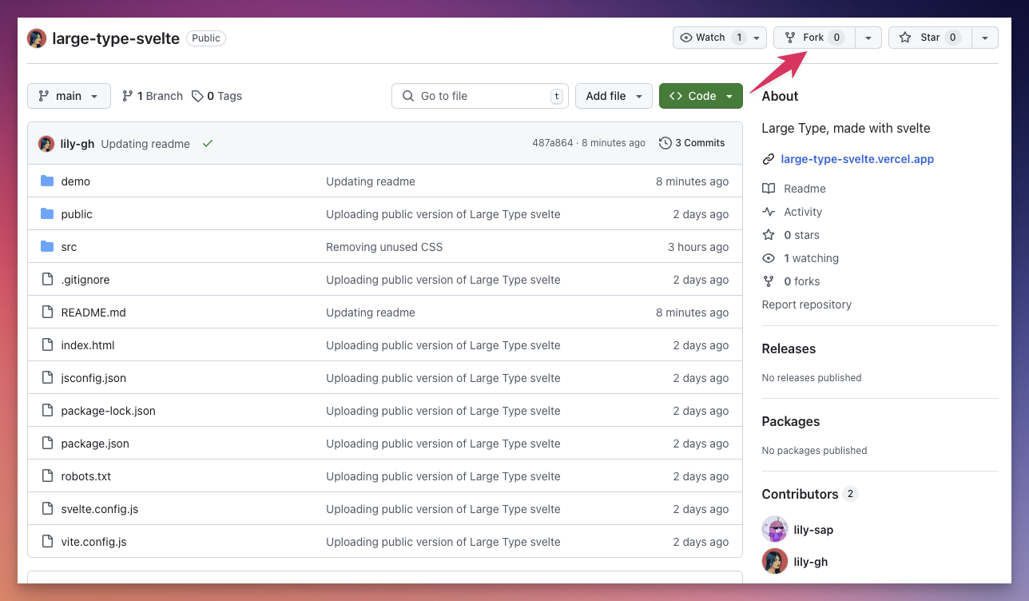View the 3 Commits history
Image resolution: width=1029 pixels, height=601 pixels.
[x=692, y=143]
